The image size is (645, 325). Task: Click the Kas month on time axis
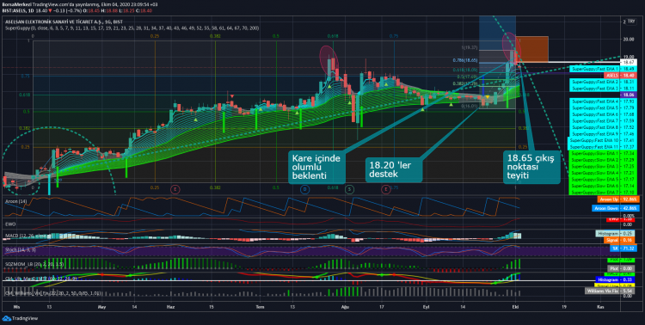click(x=600, y=307)
